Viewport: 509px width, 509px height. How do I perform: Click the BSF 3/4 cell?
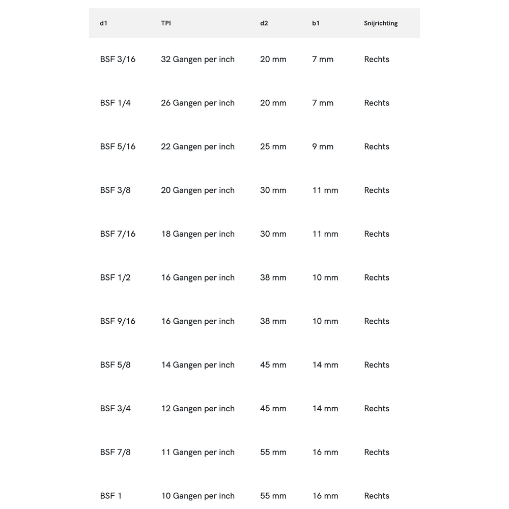point(116,409)
